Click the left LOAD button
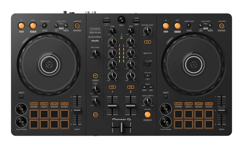 click(x=107, y=21)
